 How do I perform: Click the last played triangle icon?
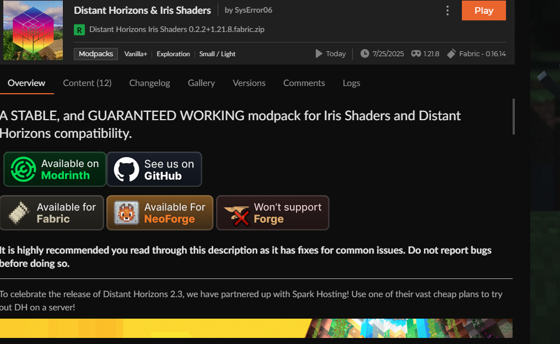(319, 53)
